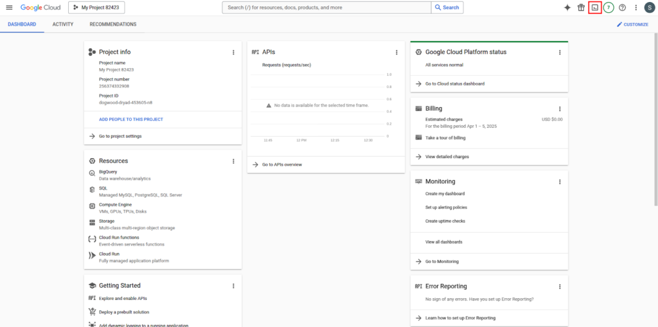Click the account avatar labeled S
658x327 pixels.
pos(650,8)
